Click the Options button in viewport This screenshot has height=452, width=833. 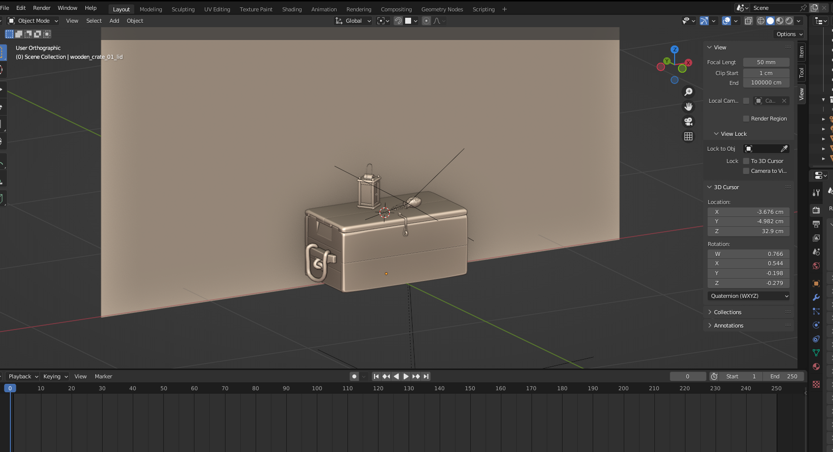point(789,34)
